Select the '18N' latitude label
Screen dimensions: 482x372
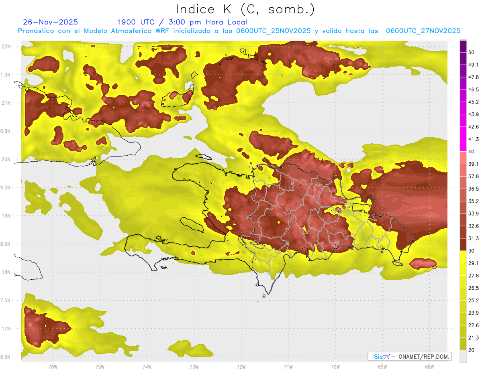click(x=6, y=272)
